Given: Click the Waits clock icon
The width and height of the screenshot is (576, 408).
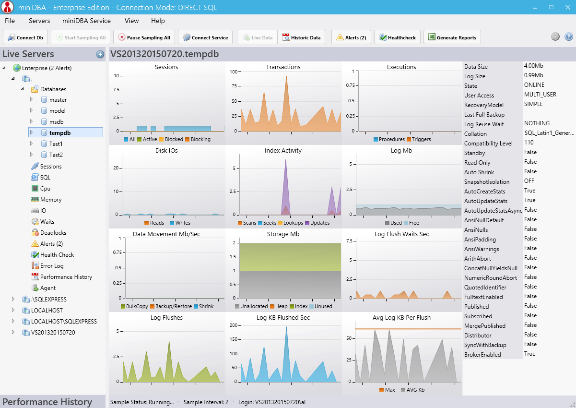Looking at the screenshot, I should (x=35, y=222).
